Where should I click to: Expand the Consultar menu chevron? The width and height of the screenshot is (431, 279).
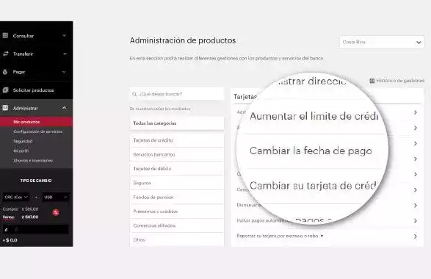tap(65, 35)
